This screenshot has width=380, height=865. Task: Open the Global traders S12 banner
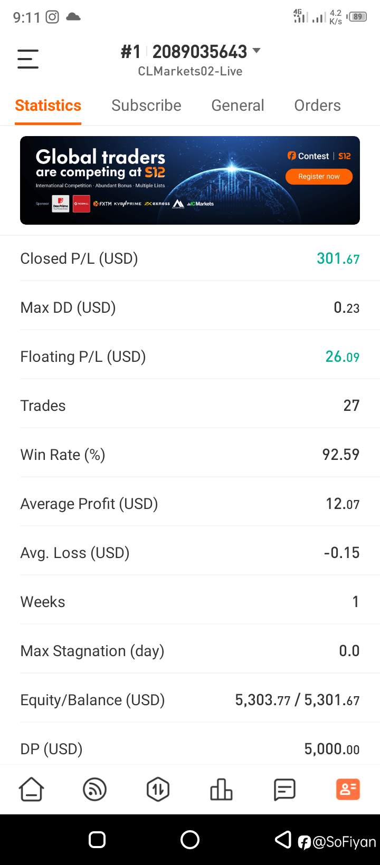click(190, 180)
